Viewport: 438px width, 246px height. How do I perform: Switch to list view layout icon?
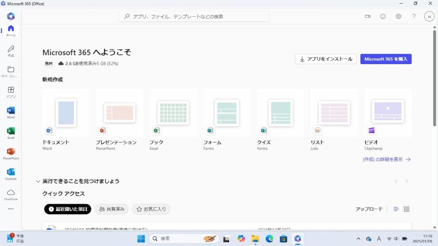pyautogui.click(x=396, y=209)
